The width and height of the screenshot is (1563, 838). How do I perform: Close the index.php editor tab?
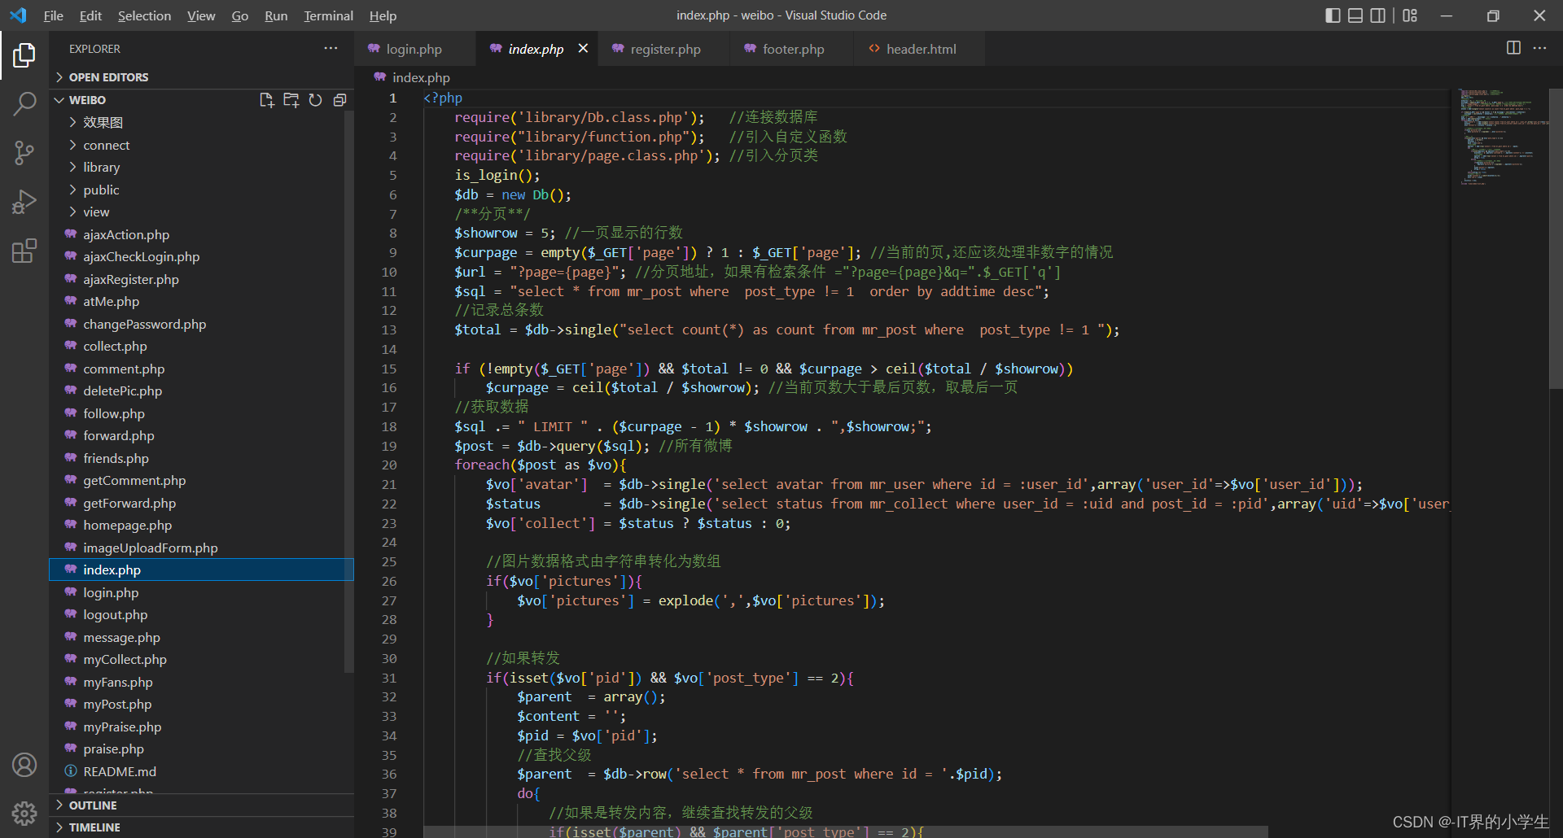(x=583, y=49)
